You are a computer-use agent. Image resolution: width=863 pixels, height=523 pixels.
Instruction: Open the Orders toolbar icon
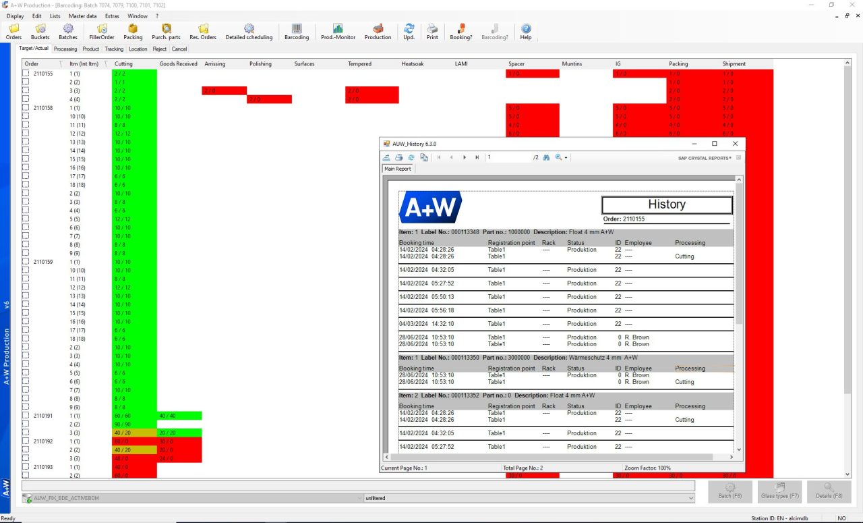(13, 32)
